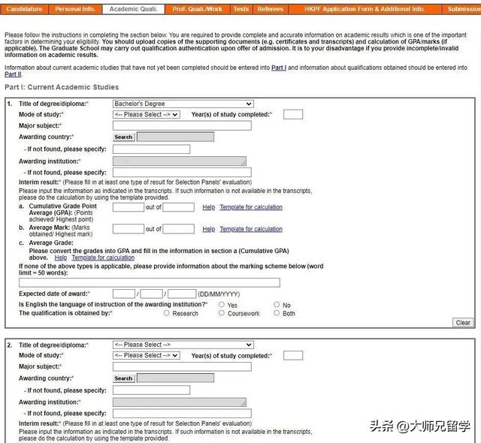Open HKPF Application Form & Additional Info tab
481x443 pixels.
[365, 9]
